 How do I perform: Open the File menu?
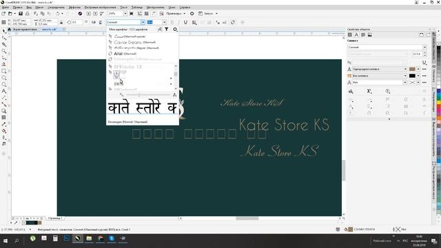tap(6, 8)
